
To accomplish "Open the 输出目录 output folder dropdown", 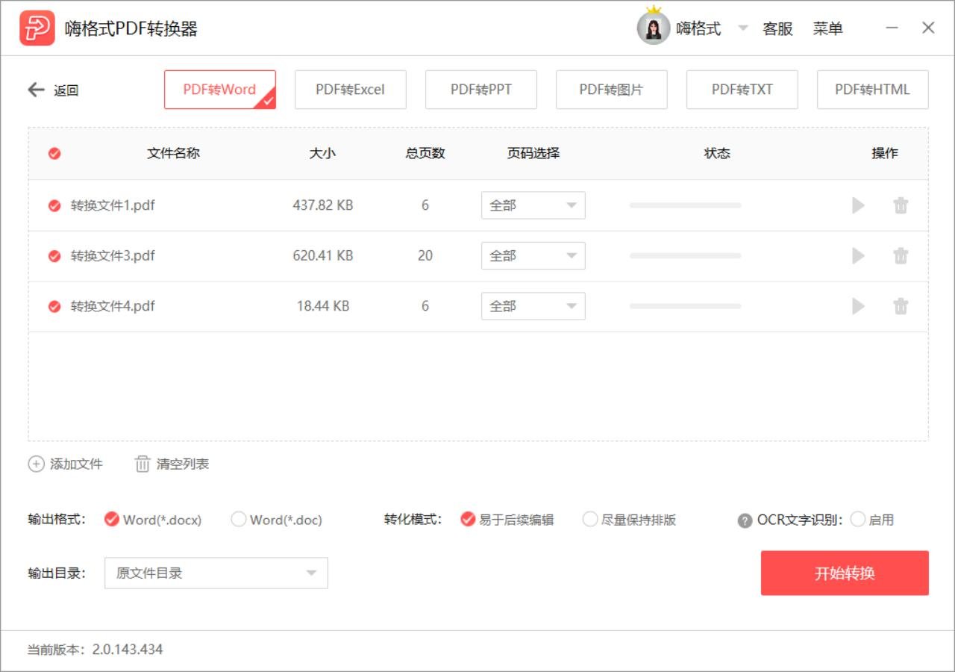I will pos(216,573).
